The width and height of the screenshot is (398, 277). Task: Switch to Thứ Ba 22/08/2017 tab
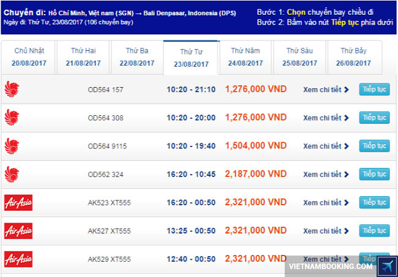[x=137, y=57]
